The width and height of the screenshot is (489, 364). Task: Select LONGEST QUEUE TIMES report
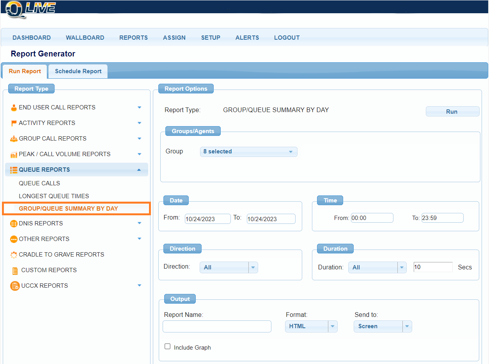54,196
